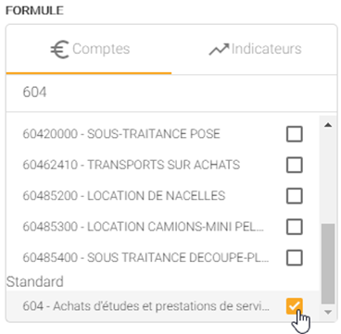The image size is (341, 334).
Task: Click the Standard group heading
Action: coord(35,281)
